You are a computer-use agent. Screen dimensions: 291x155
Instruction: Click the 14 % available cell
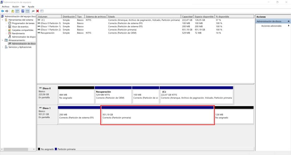coord(218,33)
